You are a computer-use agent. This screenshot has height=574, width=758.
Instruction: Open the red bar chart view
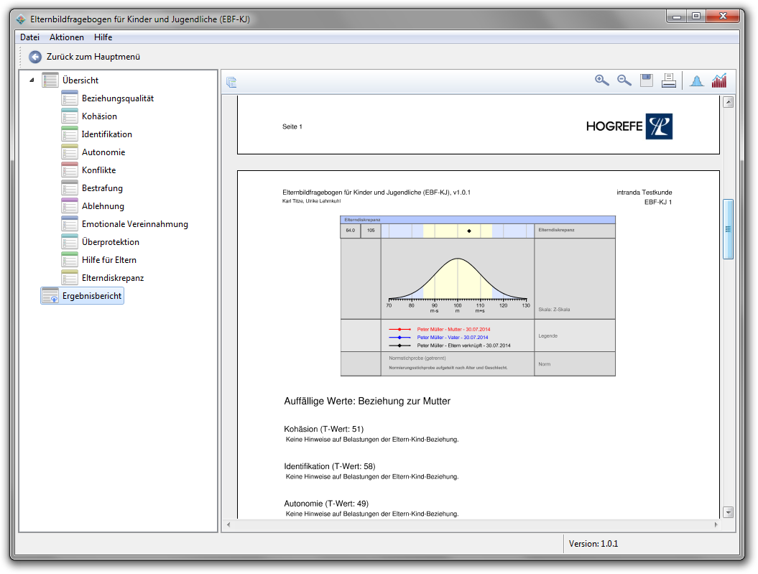coord(719,80)
